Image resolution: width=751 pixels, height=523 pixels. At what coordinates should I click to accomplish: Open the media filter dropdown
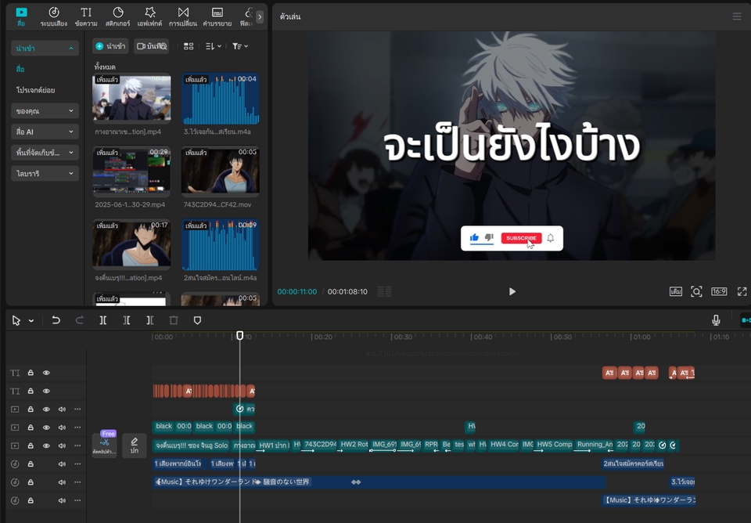tap(240, 46)
